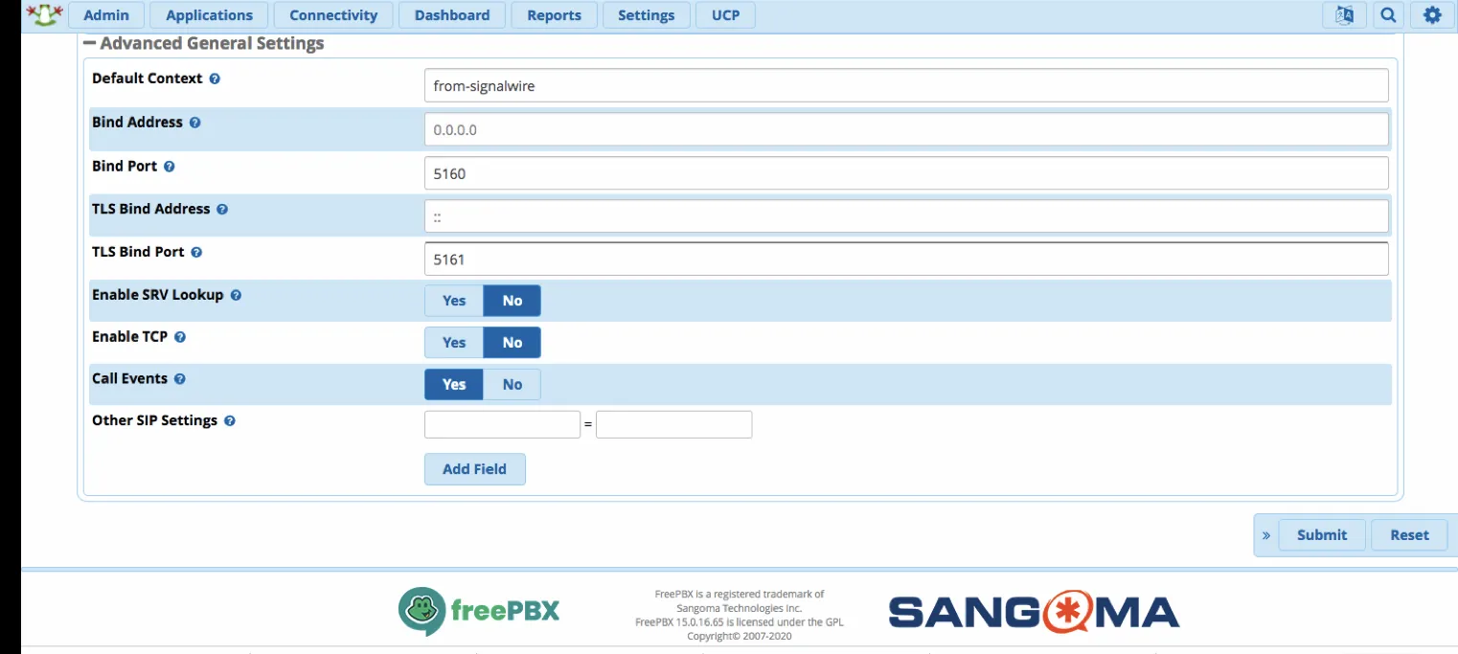Enable SRV Lookup by selecting Yes
The image size is (1458, 654).
pos(453,300)
